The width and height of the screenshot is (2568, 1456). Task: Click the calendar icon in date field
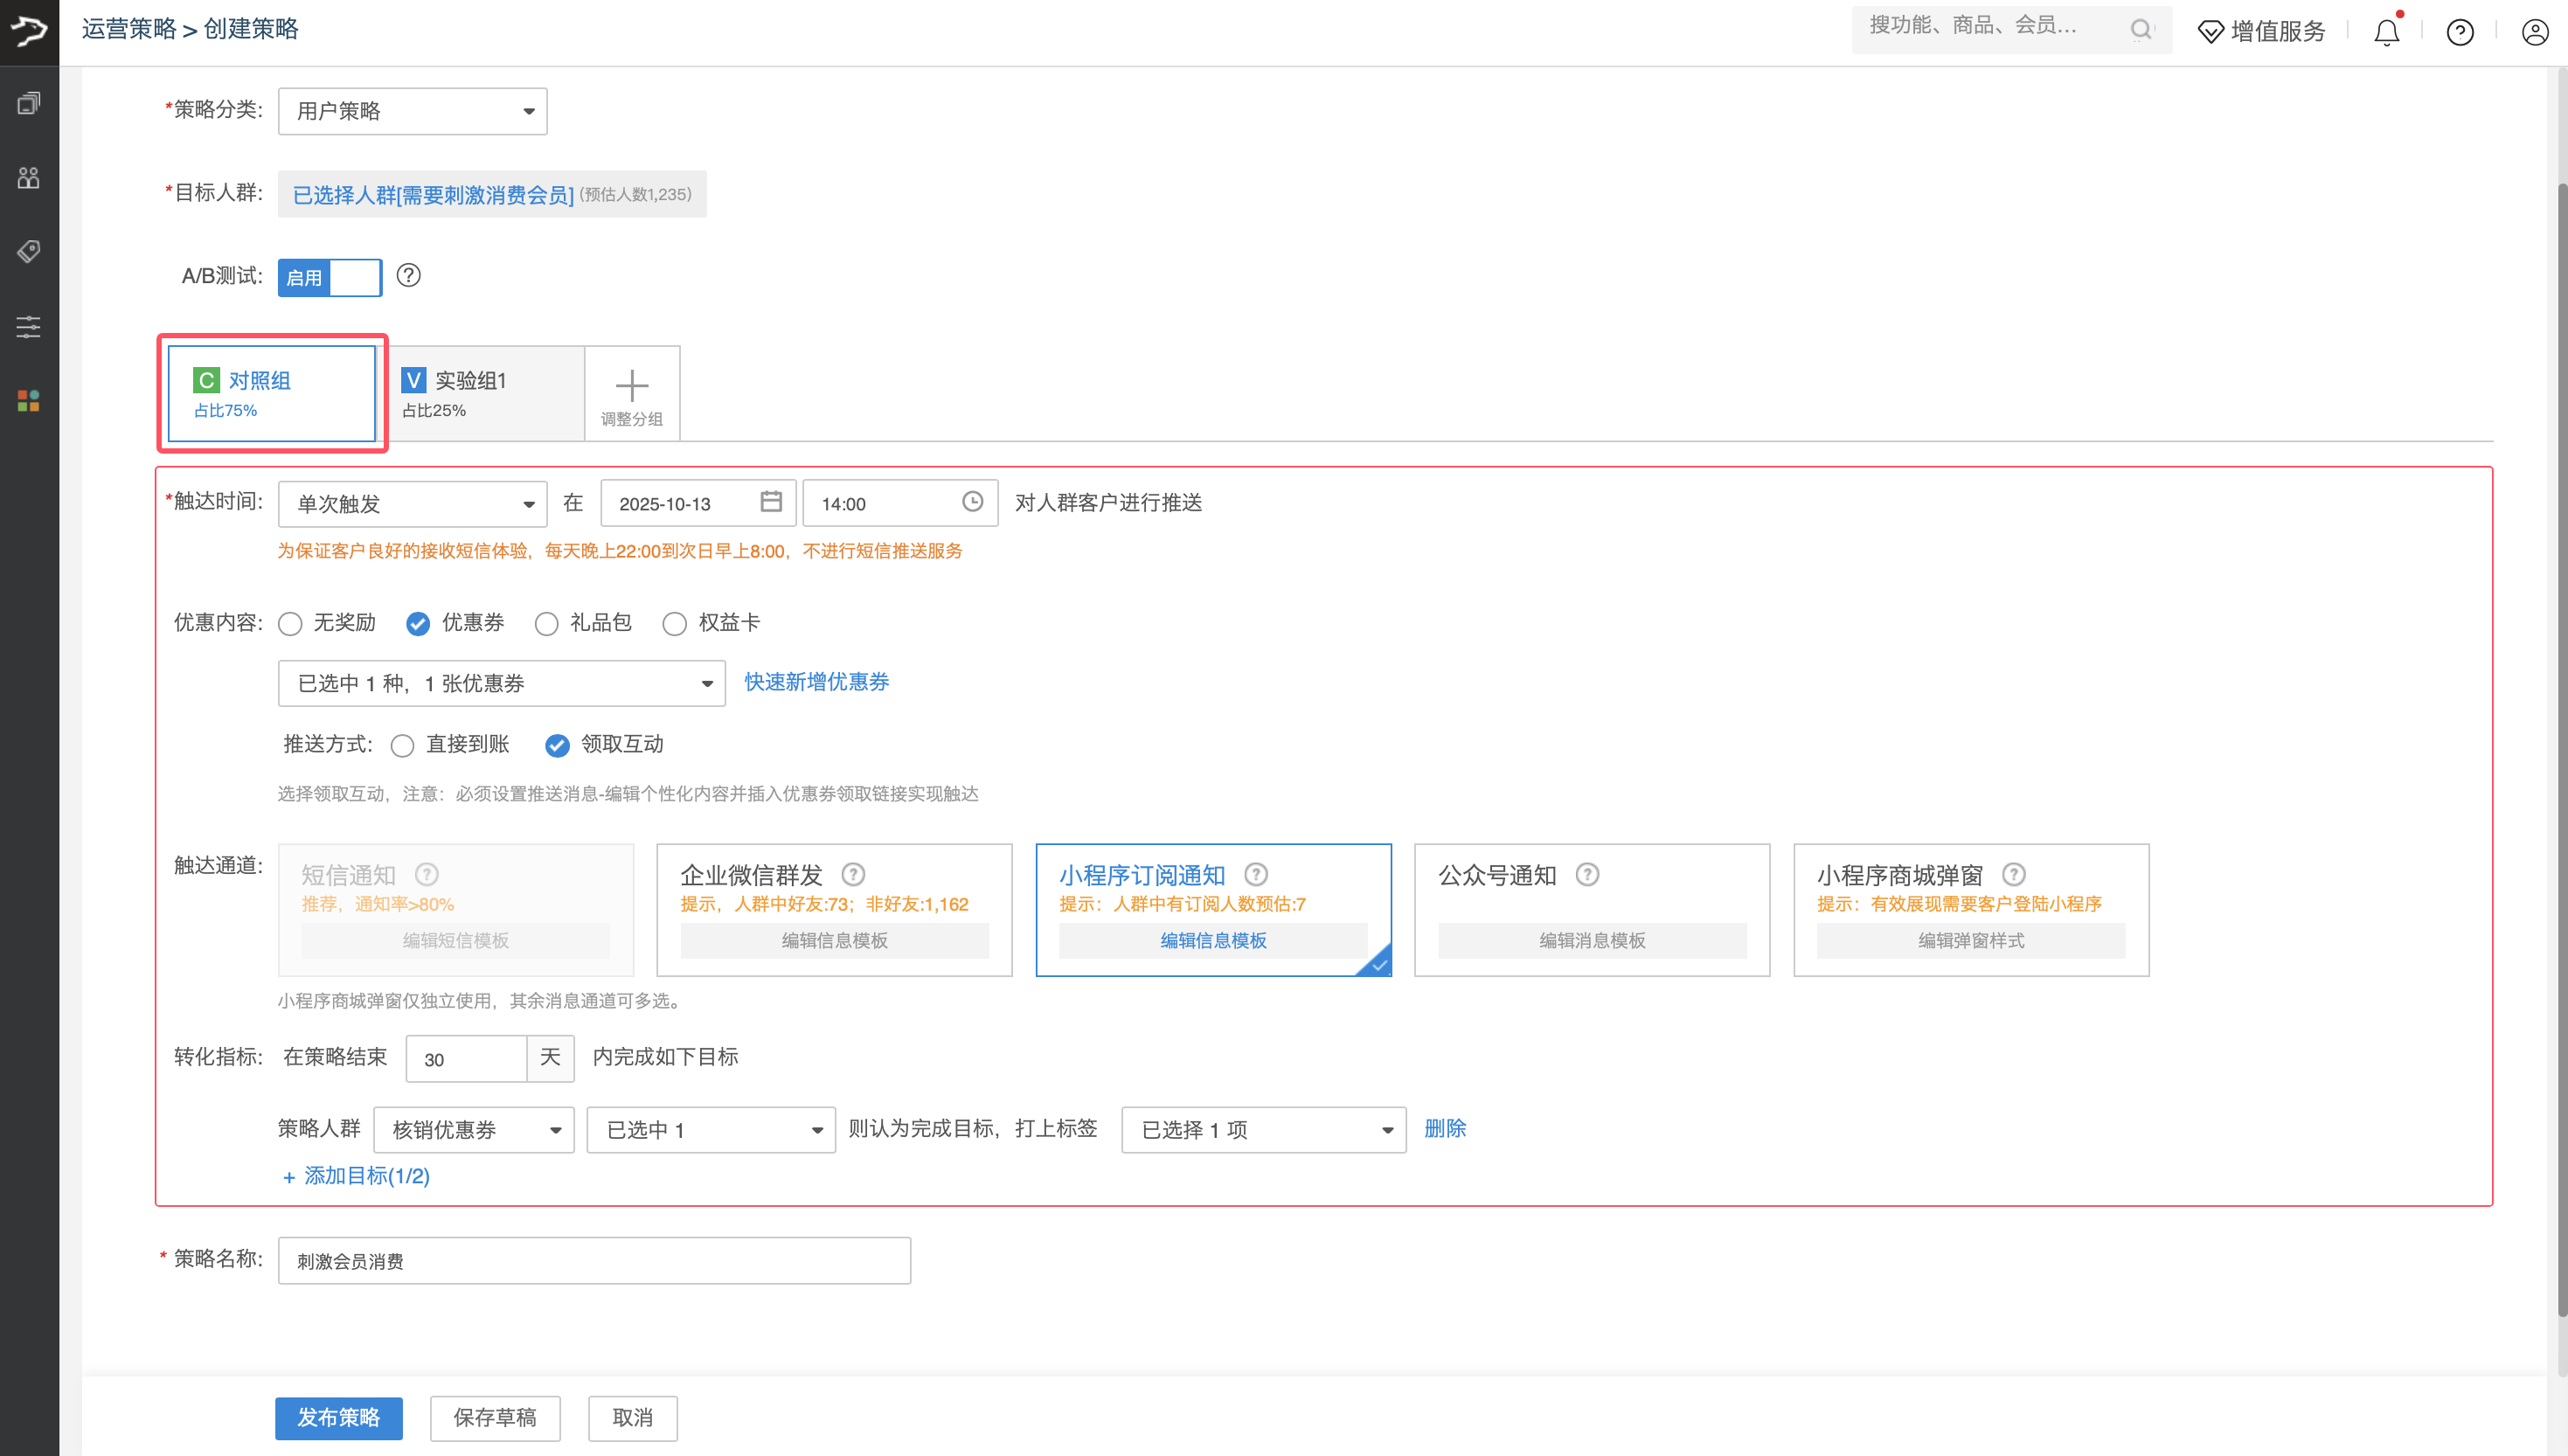point(770,502)
